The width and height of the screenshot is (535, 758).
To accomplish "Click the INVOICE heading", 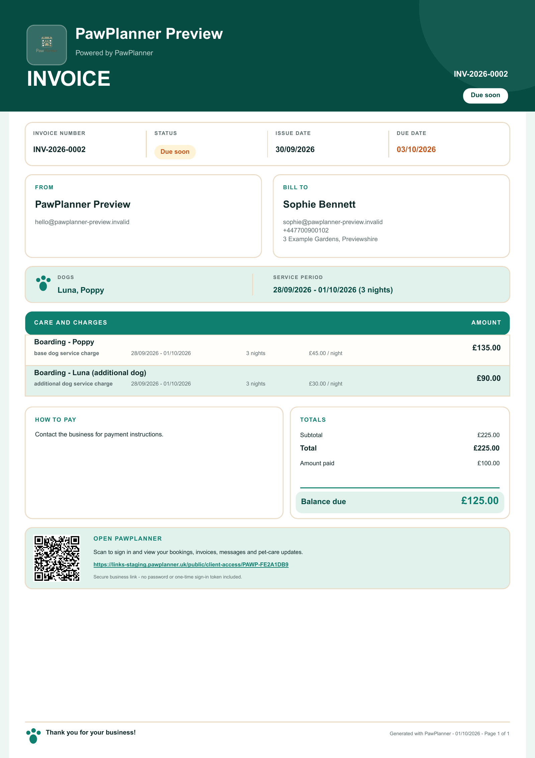I will pos(69,78).
